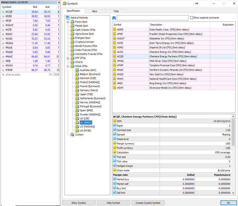Select Cash Indices CFDs in tree
Screen dimensions: 238x206
[85, 30]
